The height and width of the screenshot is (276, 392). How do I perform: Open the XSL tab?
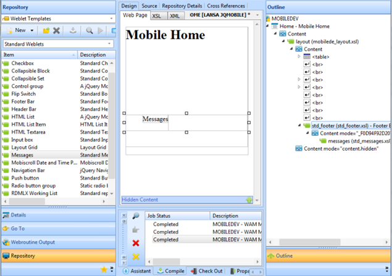[x=157, y=16]
